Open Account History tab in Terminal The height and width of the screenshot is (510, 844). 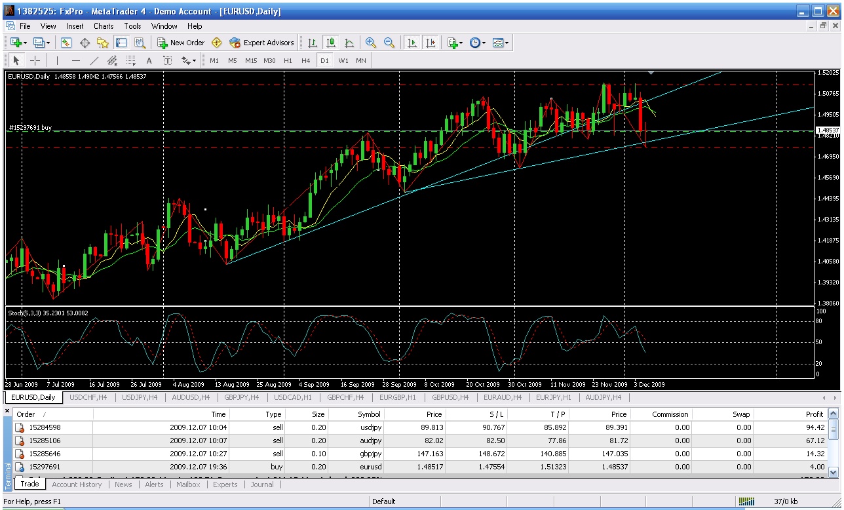[x=77, y=484]
